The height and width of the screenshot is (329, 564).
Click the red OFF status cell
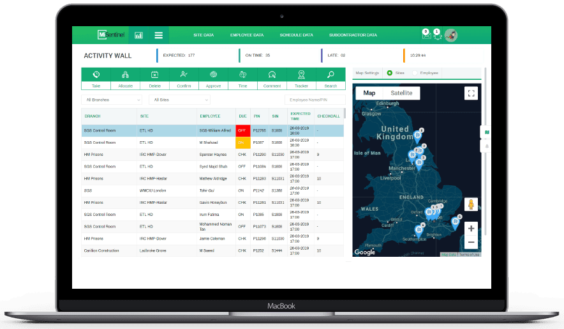pyautogui.click(x=243, y=130)
